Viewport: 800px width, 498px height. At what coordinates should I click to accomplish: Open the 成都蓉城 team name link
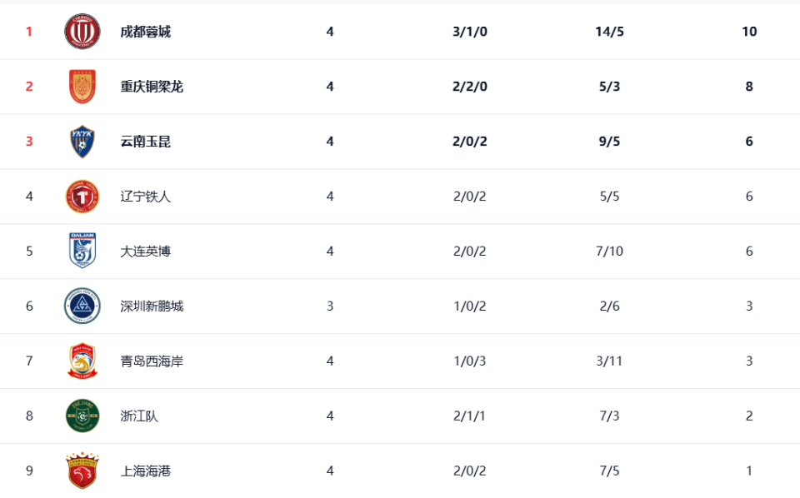click(x=145, y=32)
